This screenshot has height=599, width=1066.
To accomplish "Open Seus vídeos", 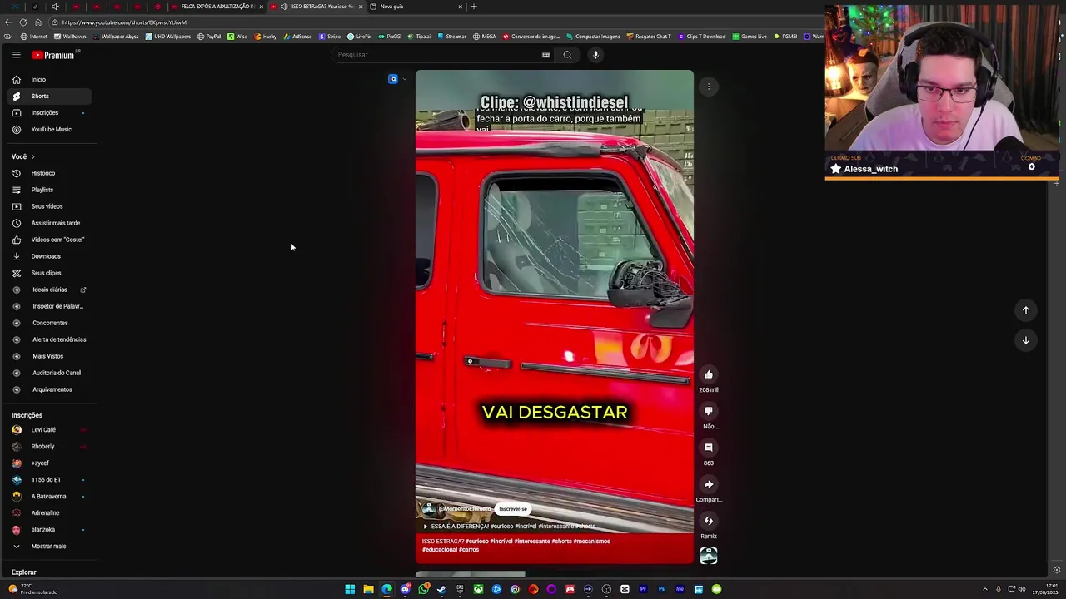I will tap(47, 206).
